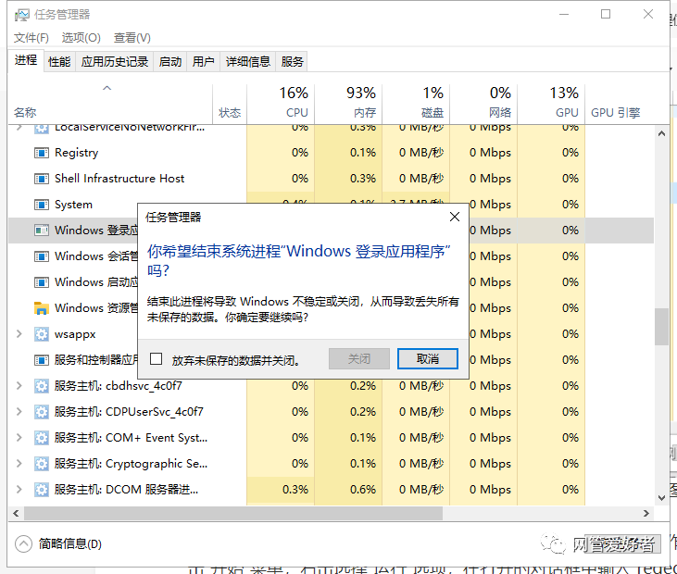Viewport: 677px width, 574px height.
Task: Switch to the 性能 tab
Action: click(x=59, y=62)
